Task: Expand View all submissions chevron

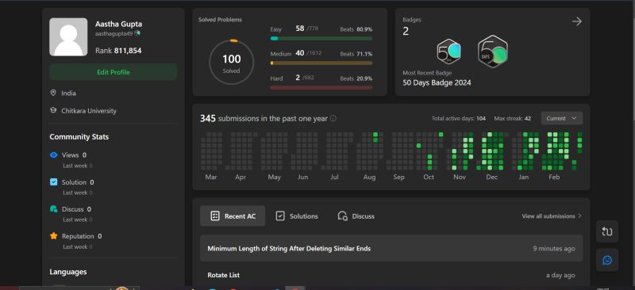Action: (580, 216)
